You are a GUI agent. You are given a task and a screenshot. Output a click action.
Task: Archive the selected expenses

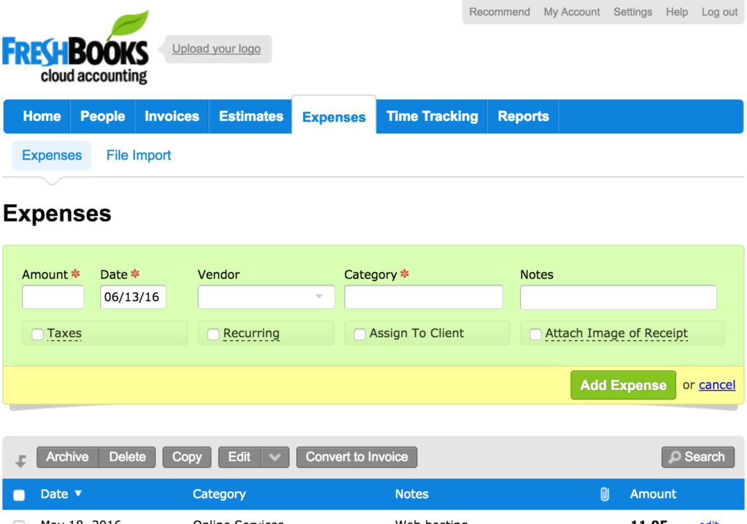pos(68,458)
